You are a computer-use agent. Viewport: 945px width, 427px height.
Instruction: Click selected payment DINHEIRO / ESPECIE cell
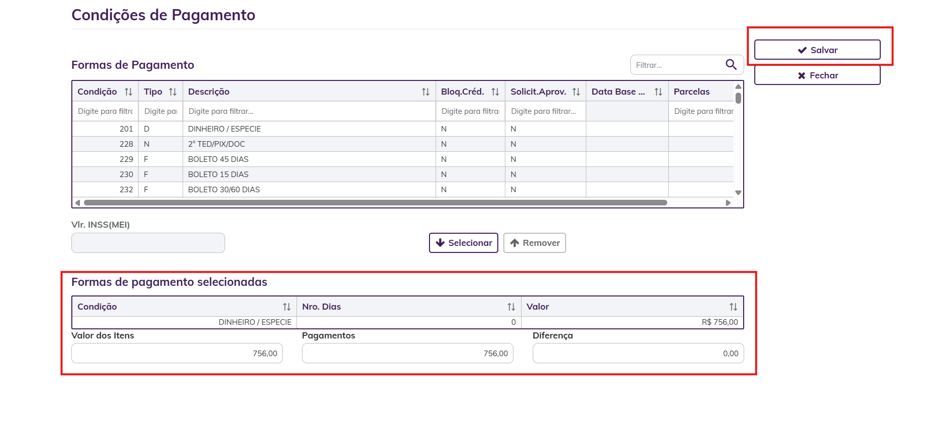click(185, 322)
